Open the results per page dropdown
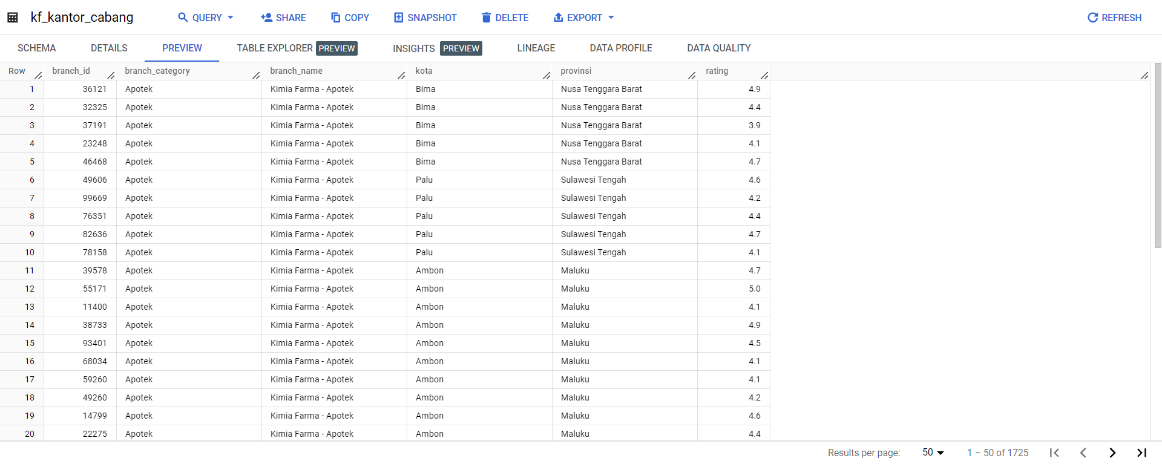This screenshot has height=464, width=1162. [933, 453]
